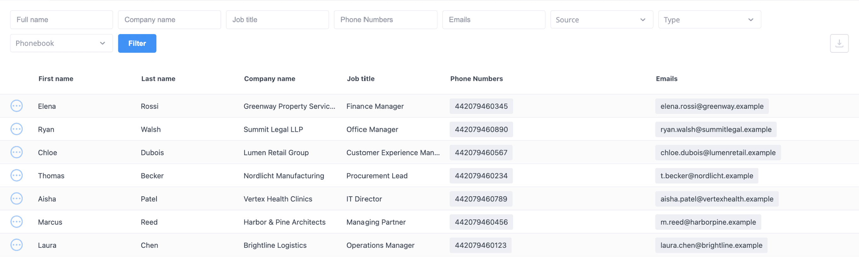Select email chloe.dubois@lumenretail.example

[718, 152]
